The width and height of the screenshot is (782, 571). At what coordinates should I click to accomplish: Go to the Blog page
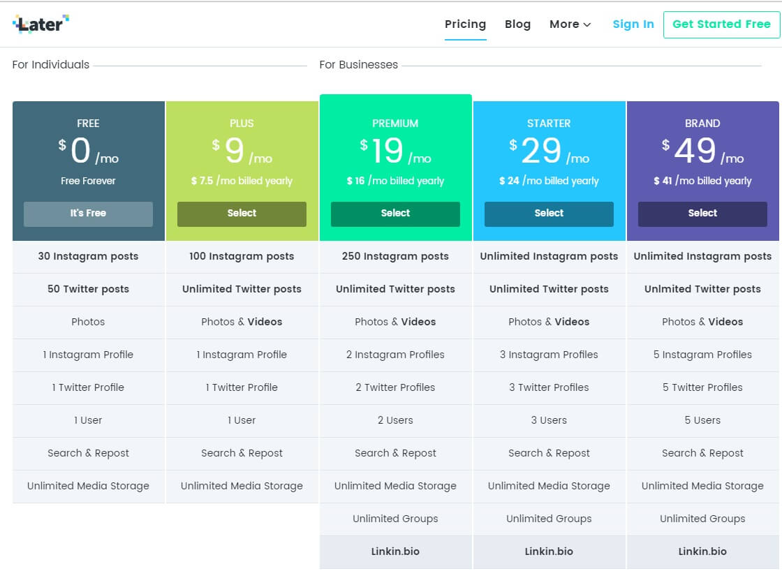(517, 24)
